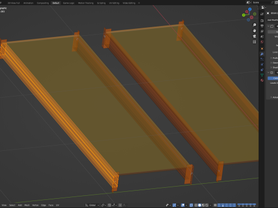Image resolution: width=278 pixels, height=208 pixels.
Task: Open properties editor type dropdown
Action: click(264, 8)
